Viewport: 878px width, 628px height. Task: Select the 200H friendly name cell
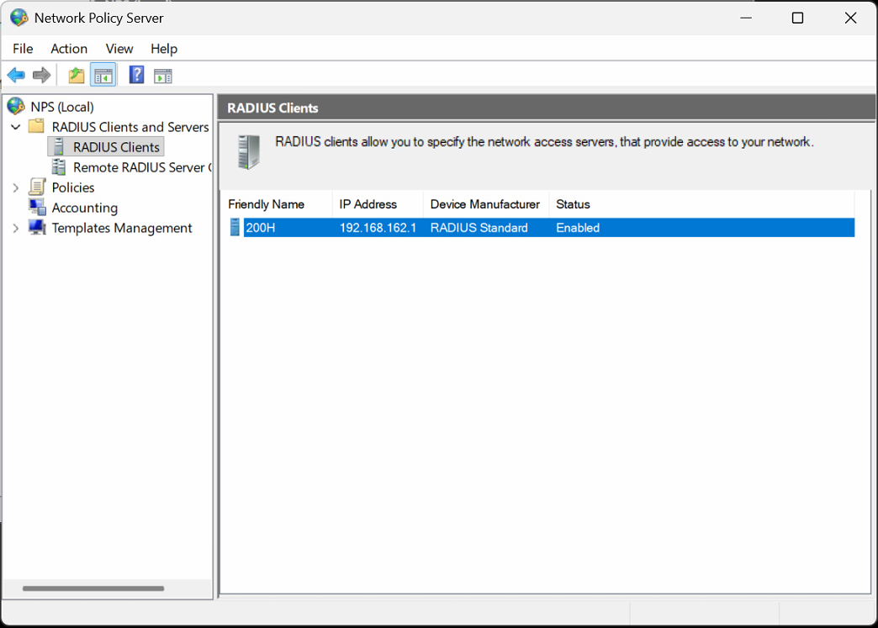(261, 228)
